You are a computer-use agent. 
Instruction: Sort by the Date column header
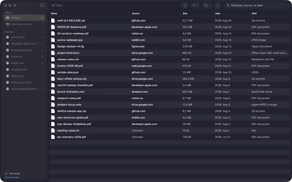coord(218,13)
